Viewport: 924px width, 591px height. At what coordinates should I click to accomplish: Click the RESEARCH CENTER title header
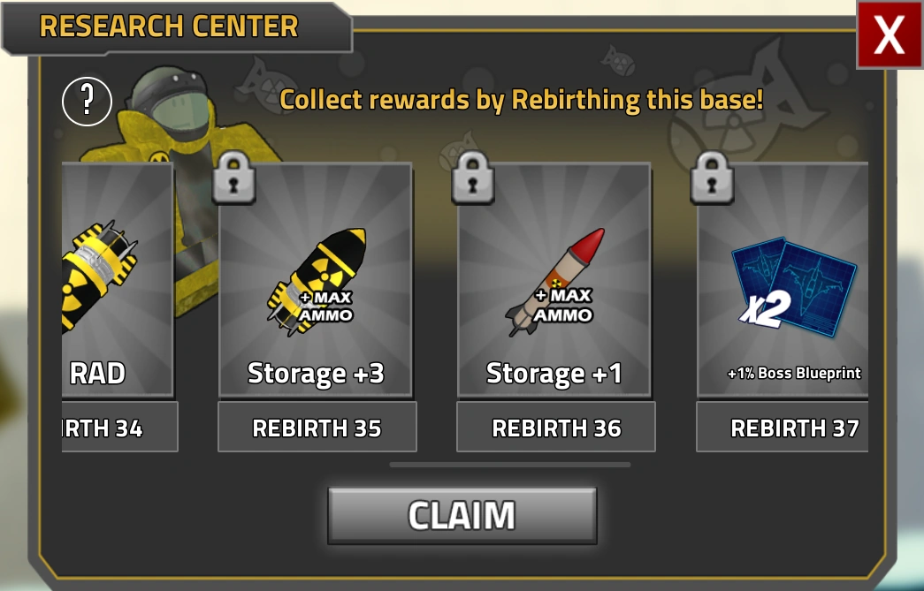[x=169, y=26]
